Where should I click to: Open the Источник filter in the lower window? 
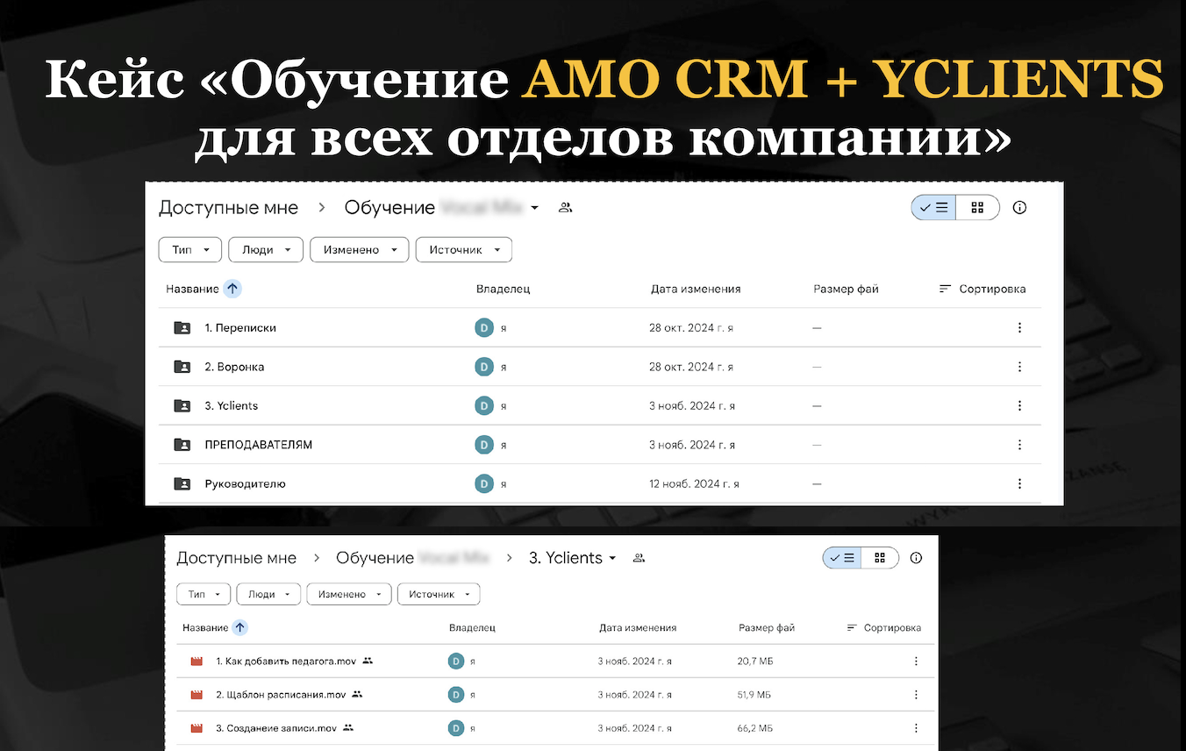pos(439,594)
